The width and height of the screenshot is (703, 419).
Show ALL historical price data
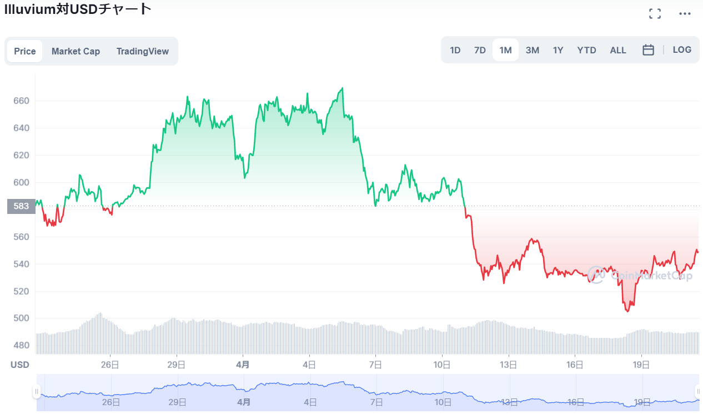[x=618, y=50]
